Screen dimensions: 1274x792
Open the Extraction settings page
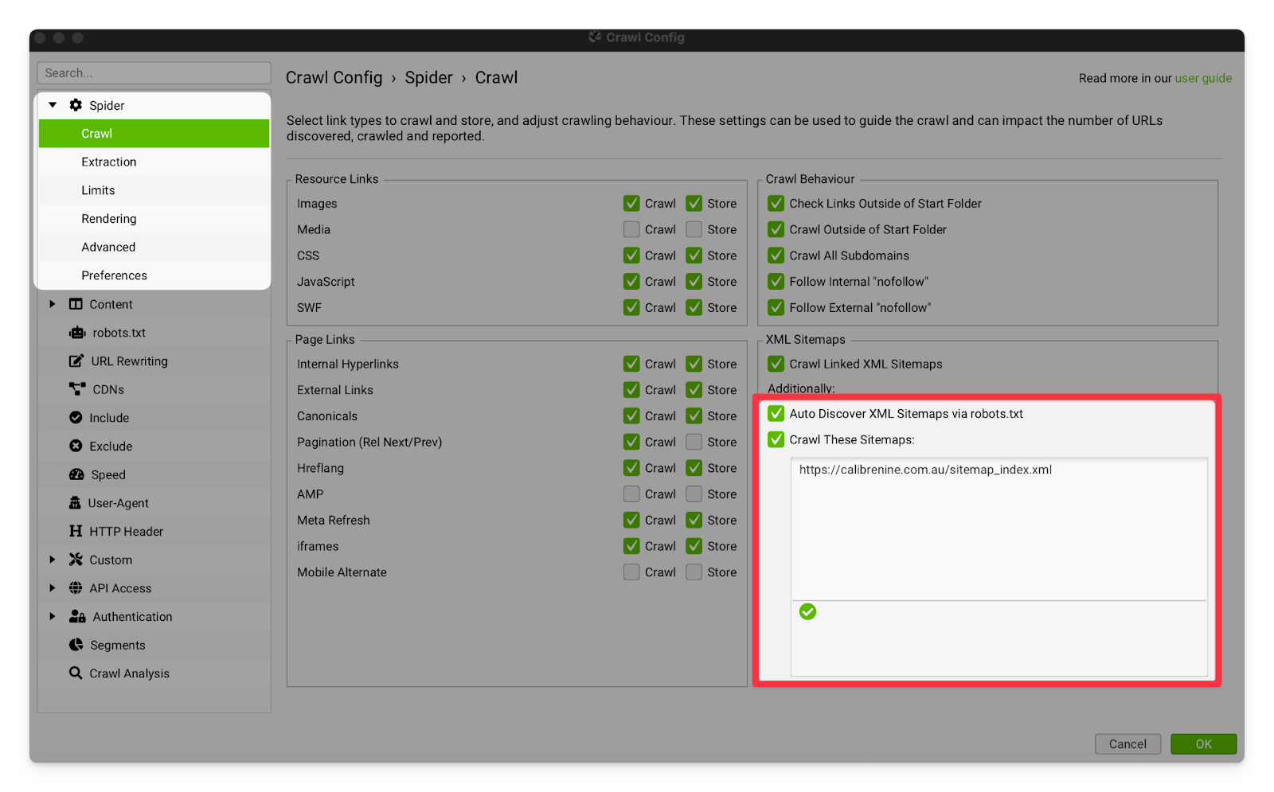click(109, 162)
